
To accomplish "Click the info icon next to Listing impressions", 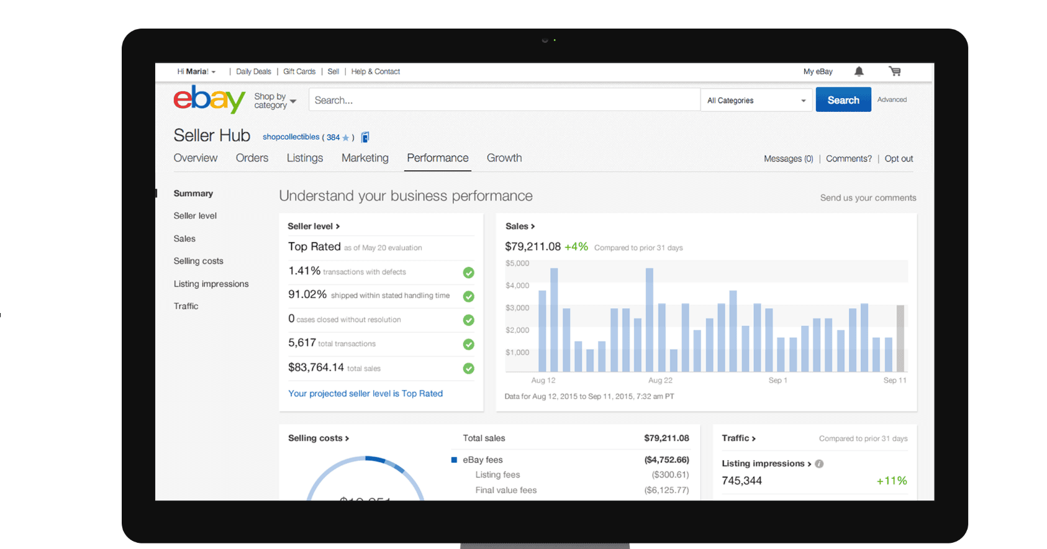I will click(x=819, y=464).
